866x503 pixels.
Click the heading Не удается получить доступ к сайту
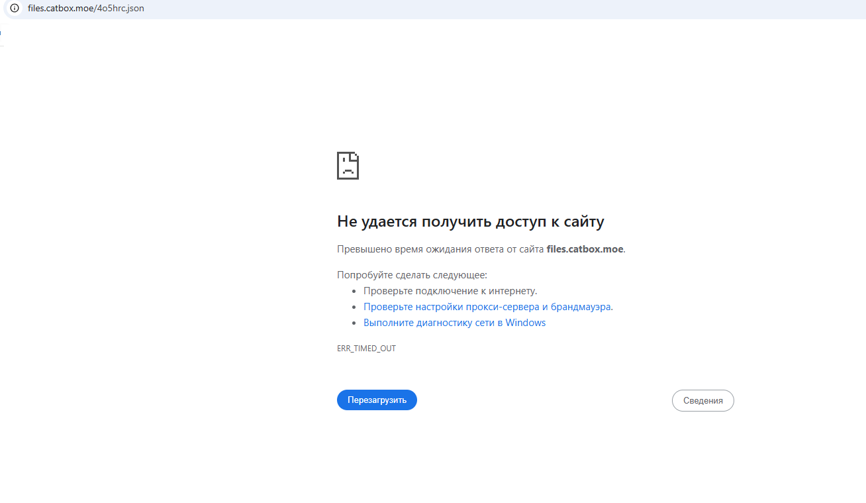coord(471,221)
